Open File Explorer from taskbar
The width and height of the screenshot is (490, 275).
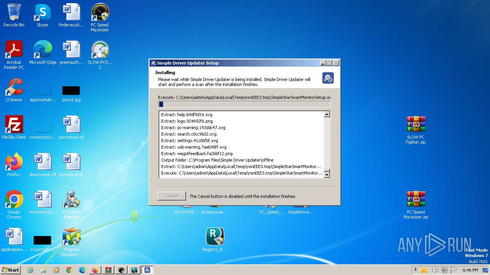coord(43,270)
